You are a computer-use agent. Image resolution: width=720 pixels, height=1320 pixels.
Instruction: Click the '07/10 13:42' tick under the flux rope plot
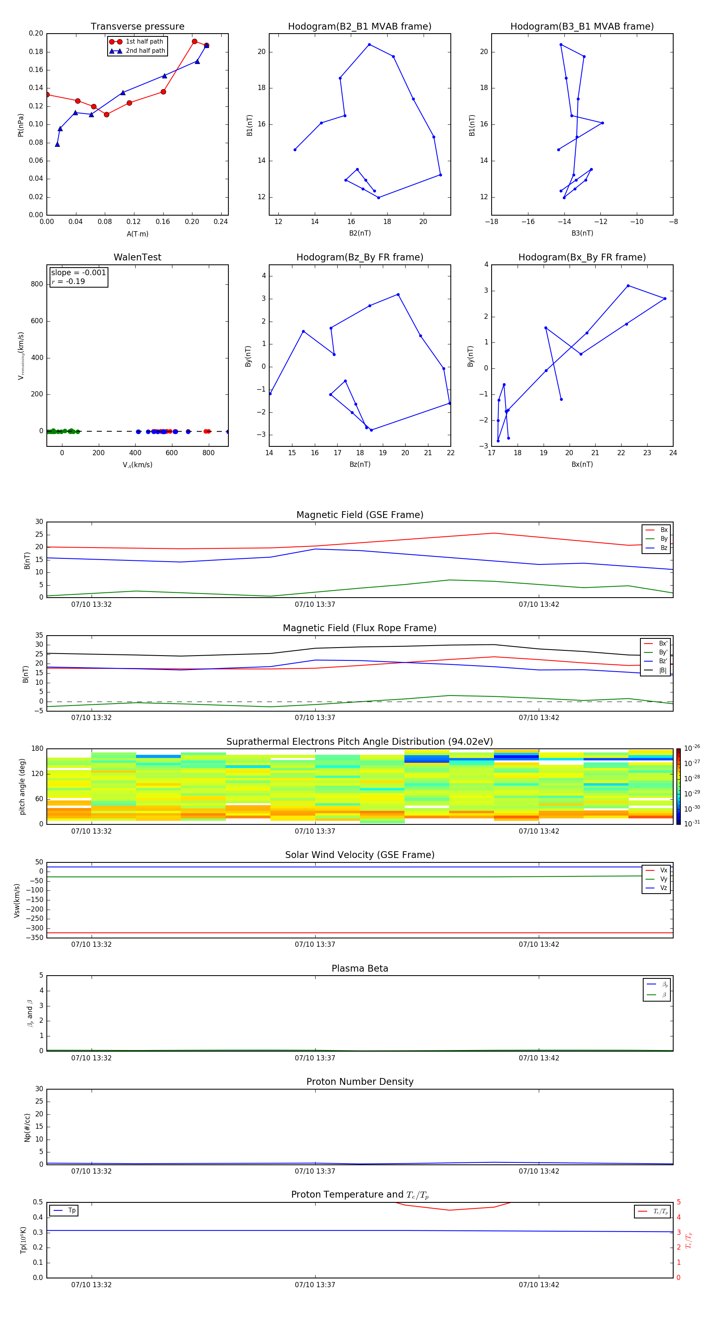coord(538,718)
